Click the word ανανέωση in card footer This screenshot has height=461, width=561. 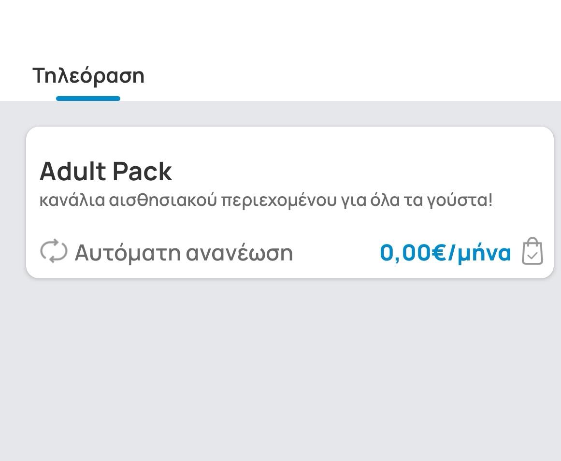point(240,253)
